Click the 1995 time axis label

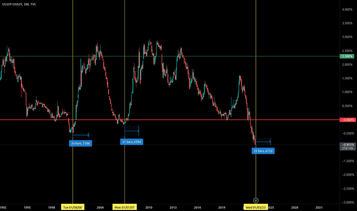[27, 208]
